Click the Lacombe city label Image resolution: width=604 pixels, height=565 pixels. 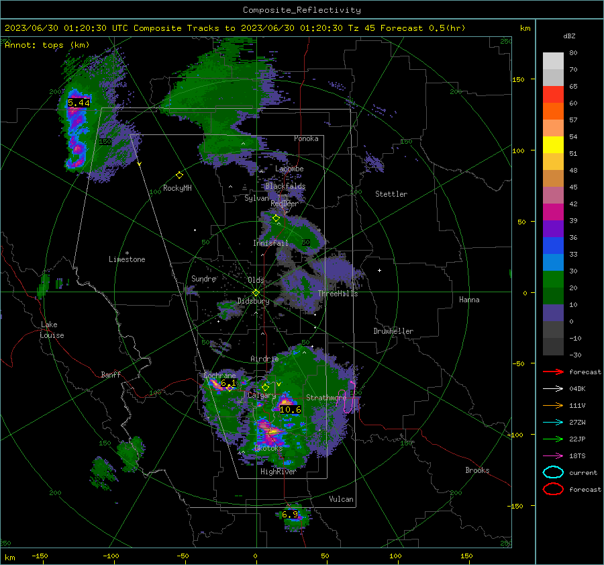pyautogui.click(x=289, y=169)
